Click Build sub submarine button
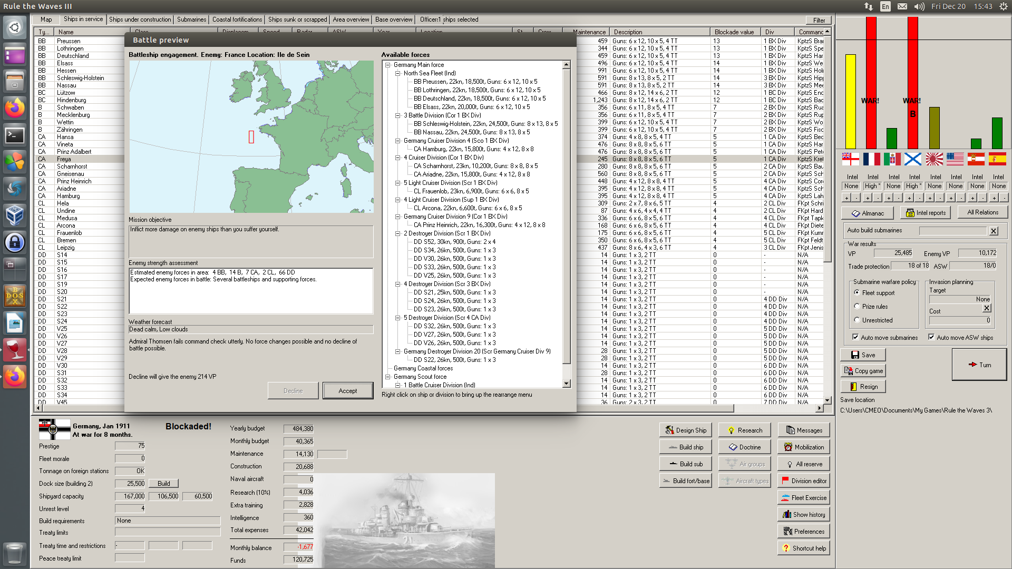 685,464
